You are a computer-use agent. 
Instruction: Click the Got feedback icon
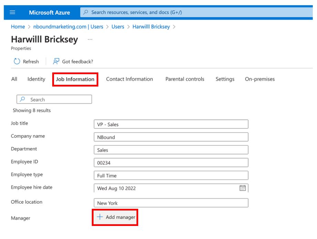click(x=56, y=61)
